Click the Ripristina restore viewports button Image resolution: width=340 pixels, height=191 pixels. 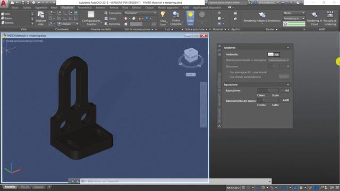coord(112,24)
